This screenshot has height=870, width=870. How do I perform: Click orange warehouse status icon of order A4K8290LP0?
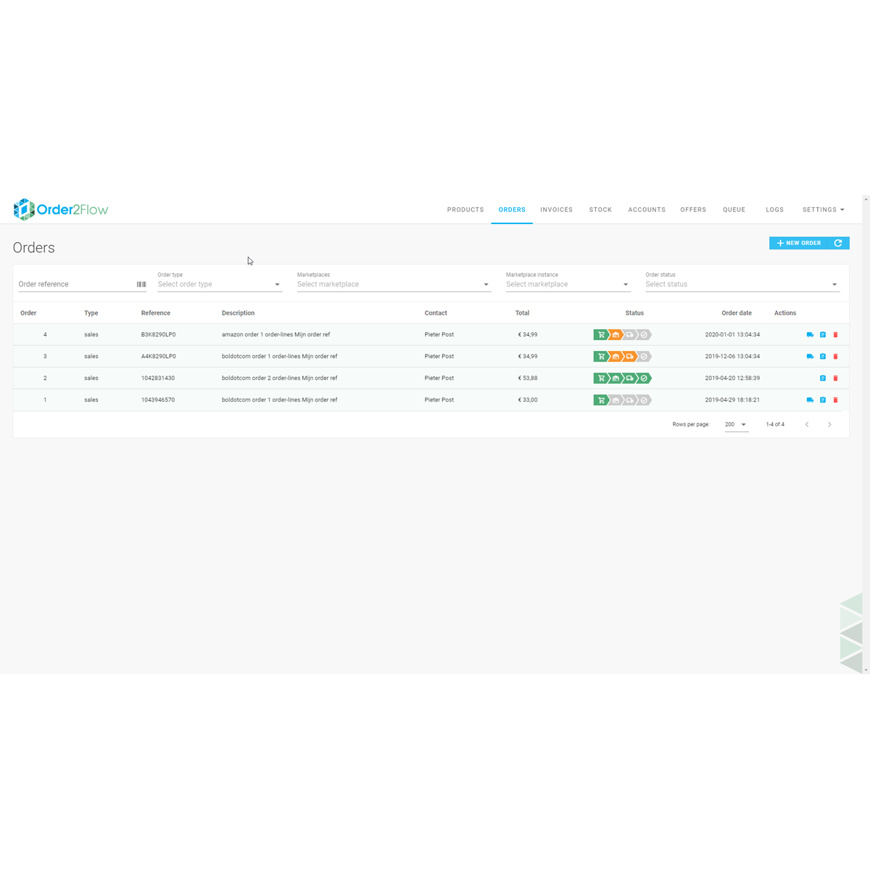click(616, 357)
